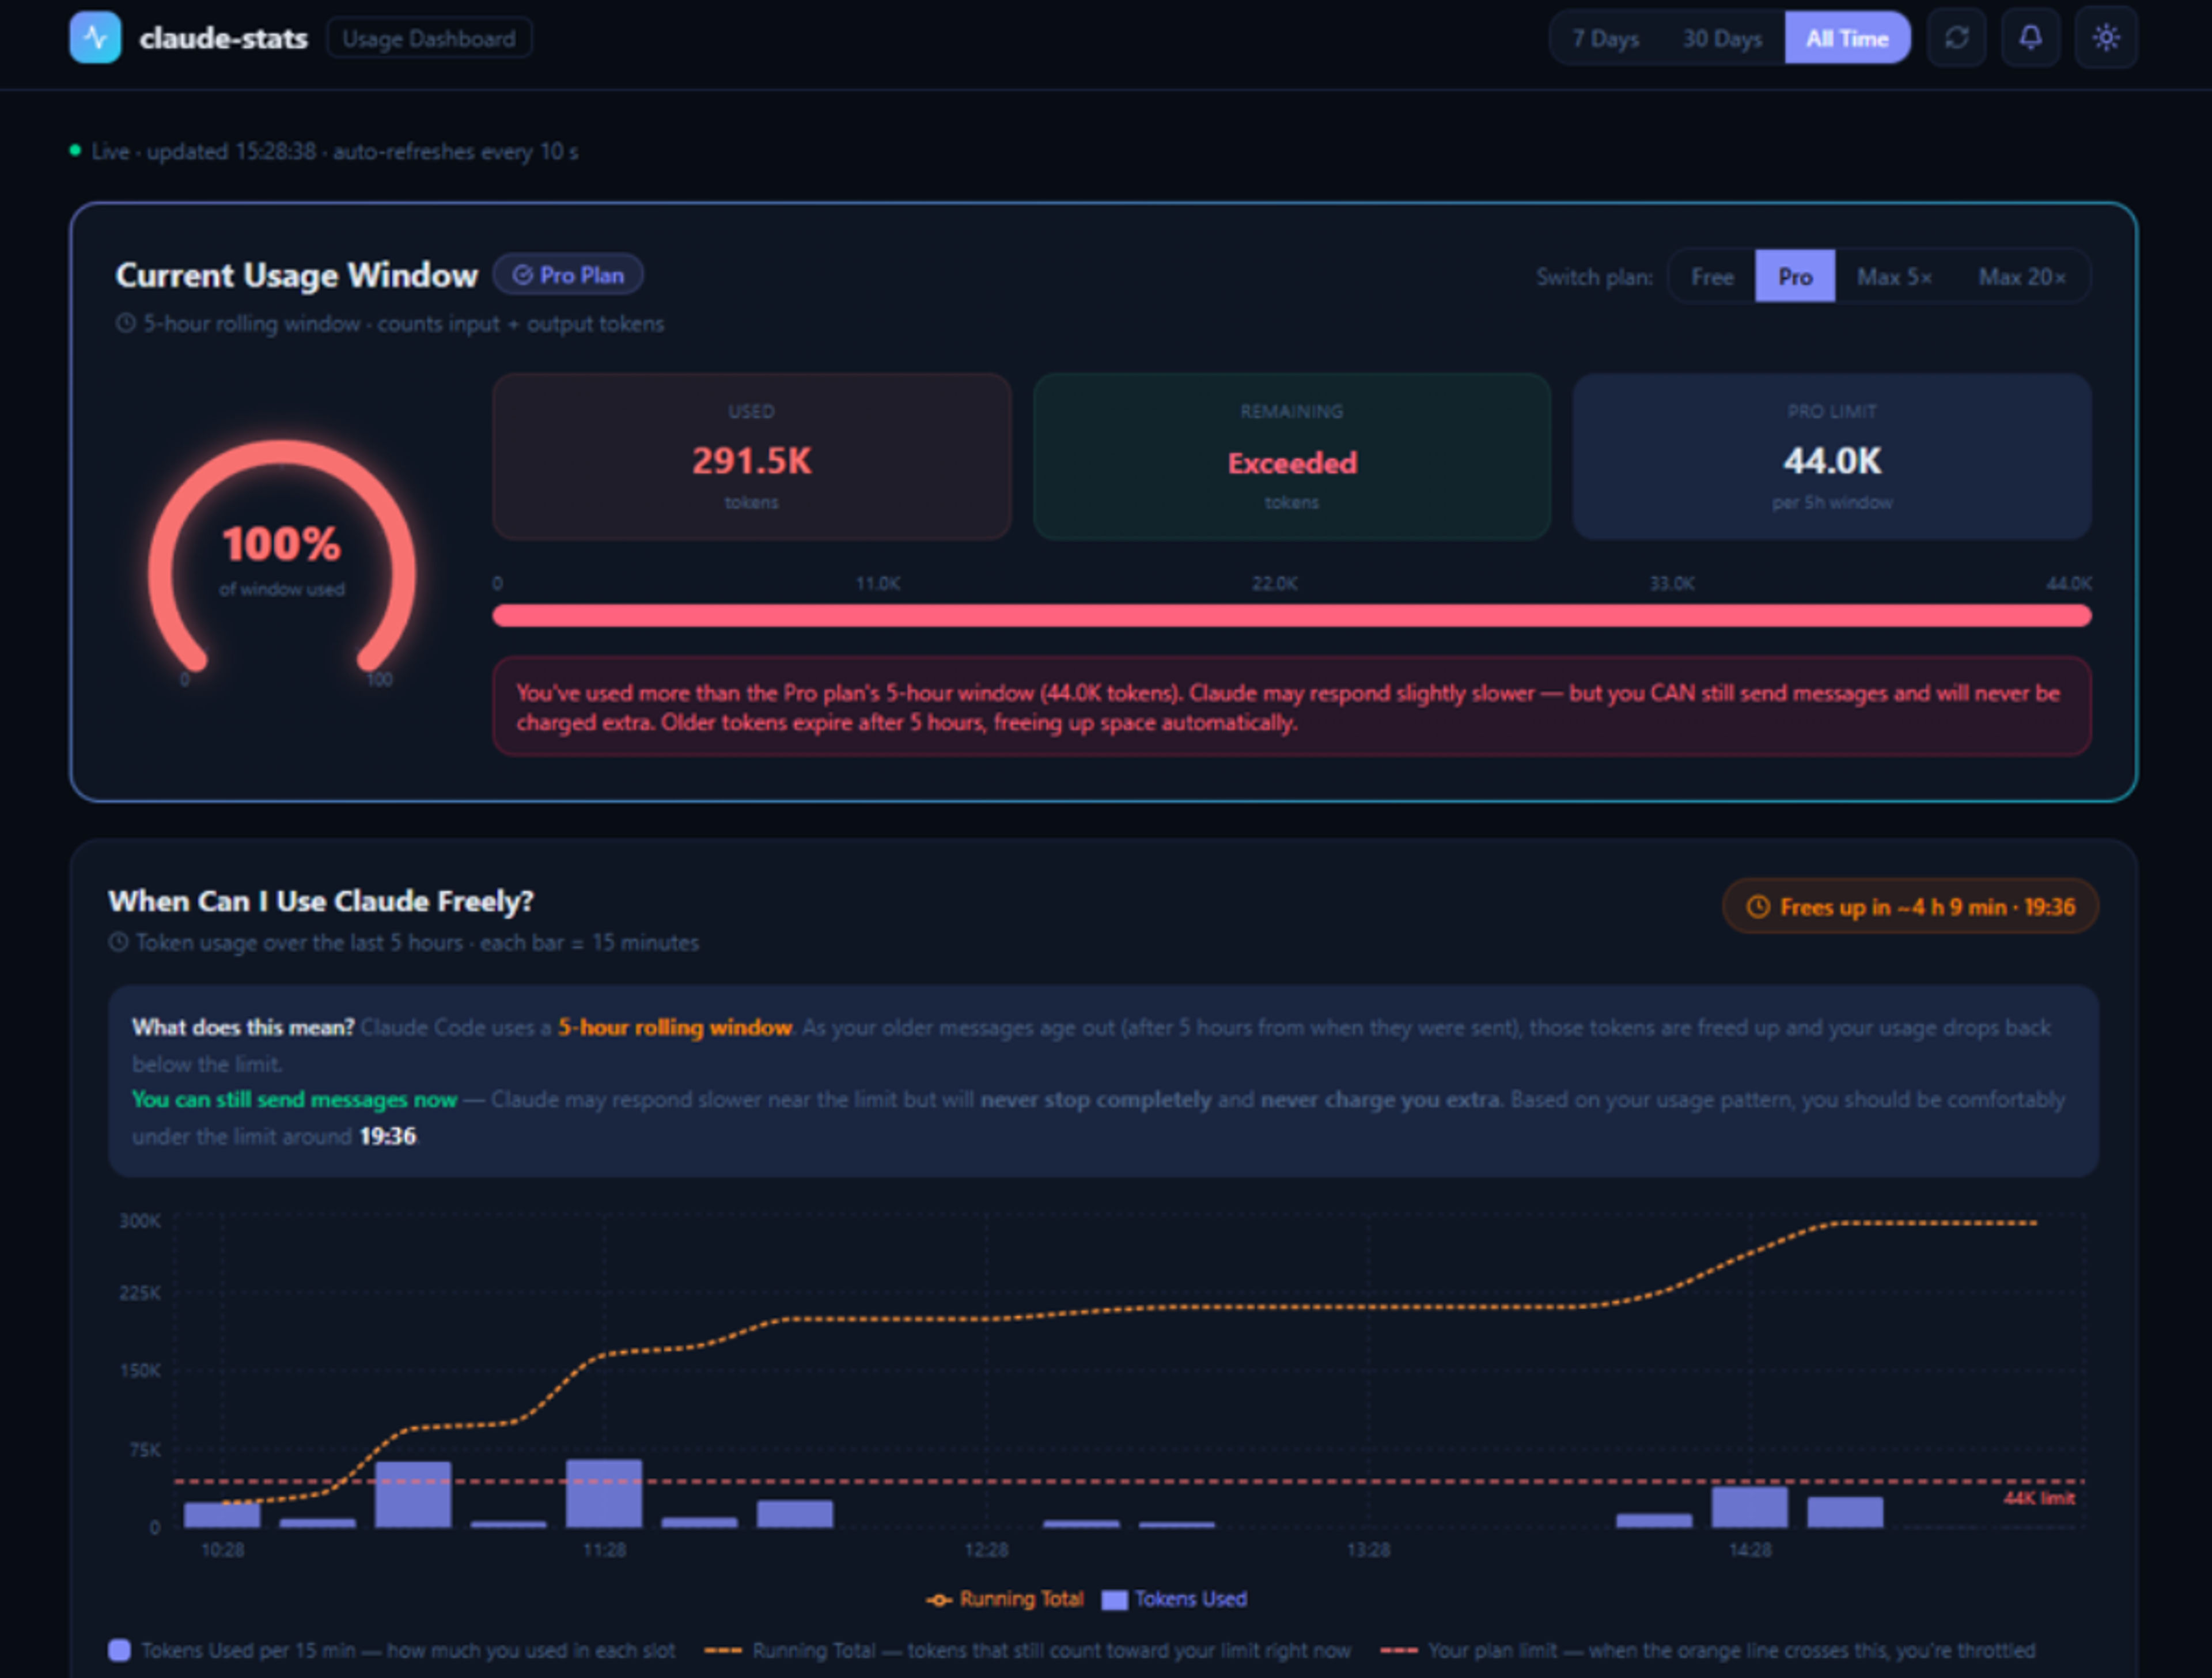
Task: Click the tall bar at 11:28
Action: pyautogui.click(x=604, y=1493)
